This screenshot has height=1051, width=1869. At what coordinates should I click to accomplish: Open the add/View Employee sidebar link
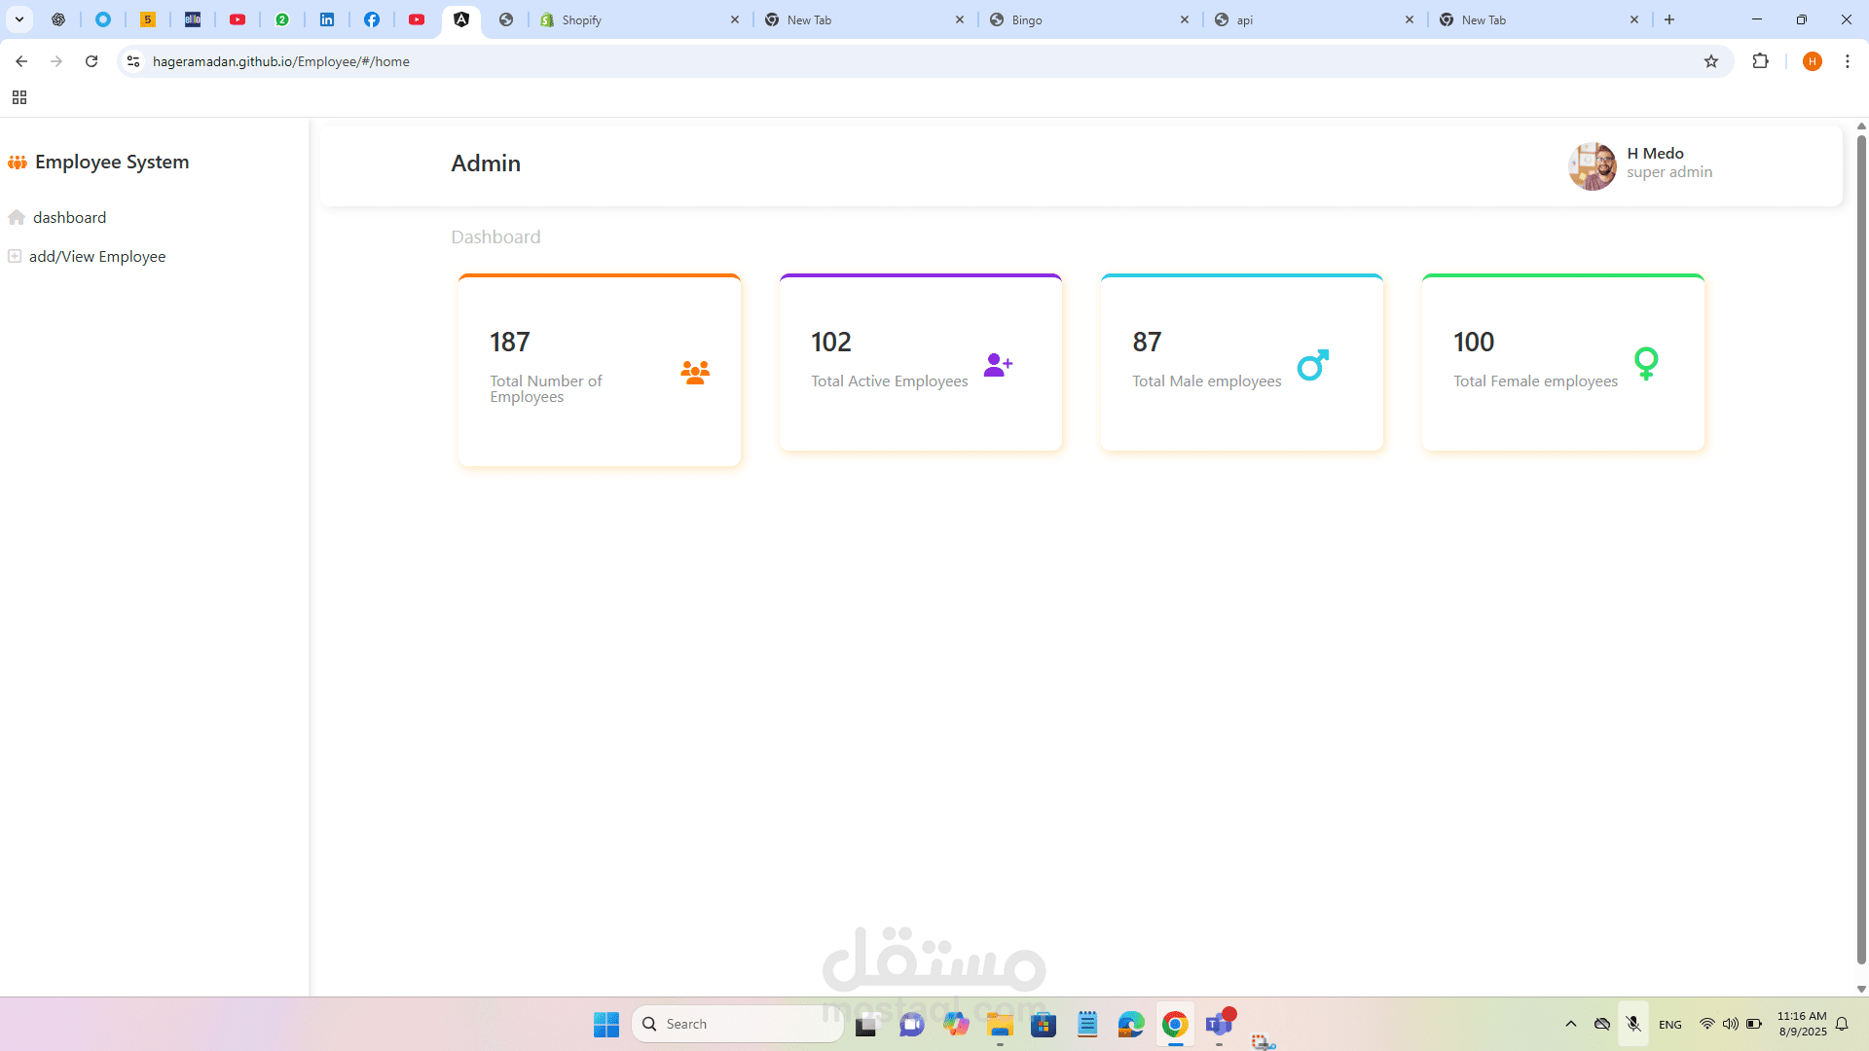(97, 257)
